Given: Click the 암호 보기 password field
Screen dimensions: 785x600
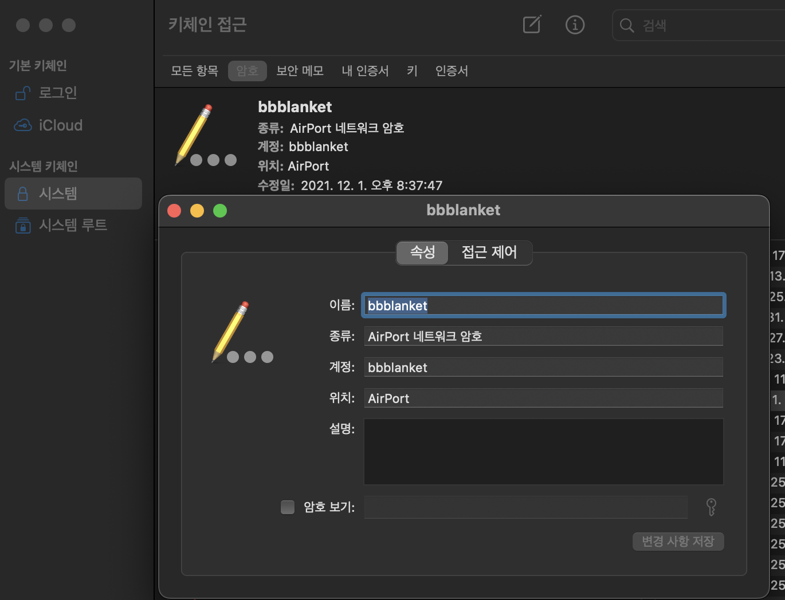Looking at the screenshot, I should [525, 507].
